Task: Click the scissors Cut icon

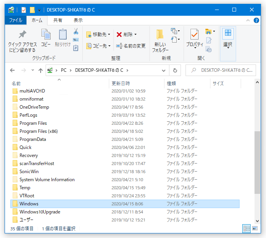Action: pos(76,31)
